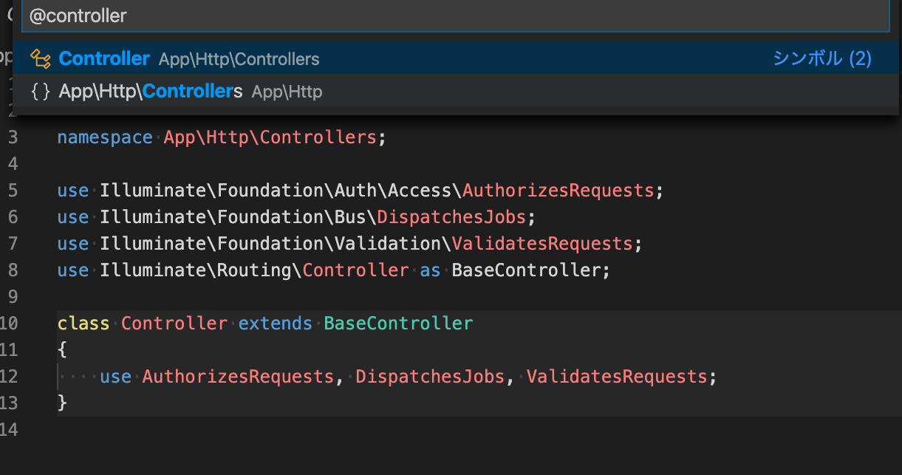Click the extends keyword on line 10
This screenshot has width=902, height=475.
coord(275,323)
